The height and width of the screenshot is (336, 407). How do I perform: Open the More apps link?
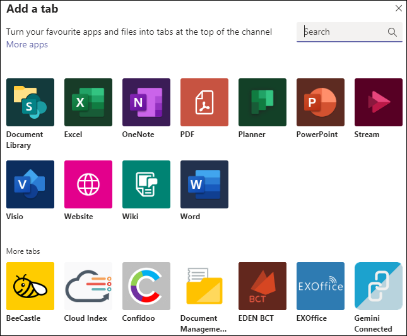click(27, 44)
